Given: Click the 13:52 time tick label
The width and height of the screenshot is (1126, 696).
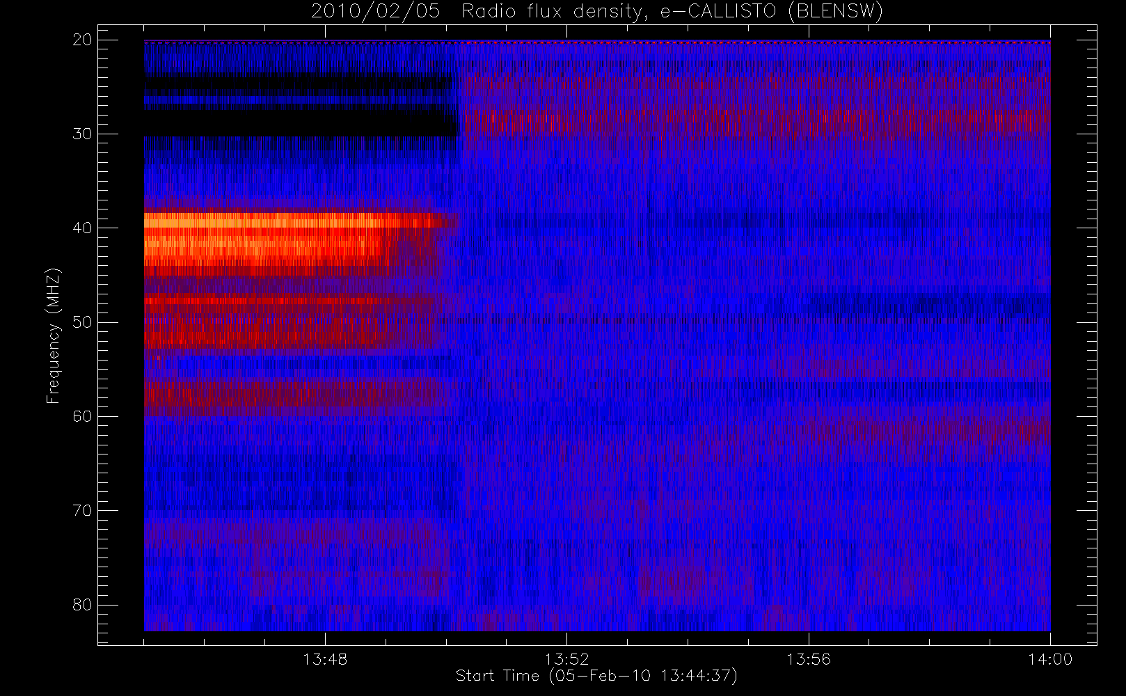Looking at the screenshot, I should tap(566, 659).
